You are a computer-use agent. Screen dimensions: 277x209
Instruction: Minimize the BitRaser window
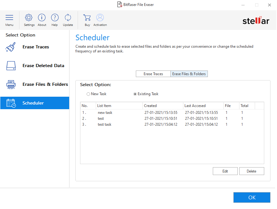tap(243, 5)
